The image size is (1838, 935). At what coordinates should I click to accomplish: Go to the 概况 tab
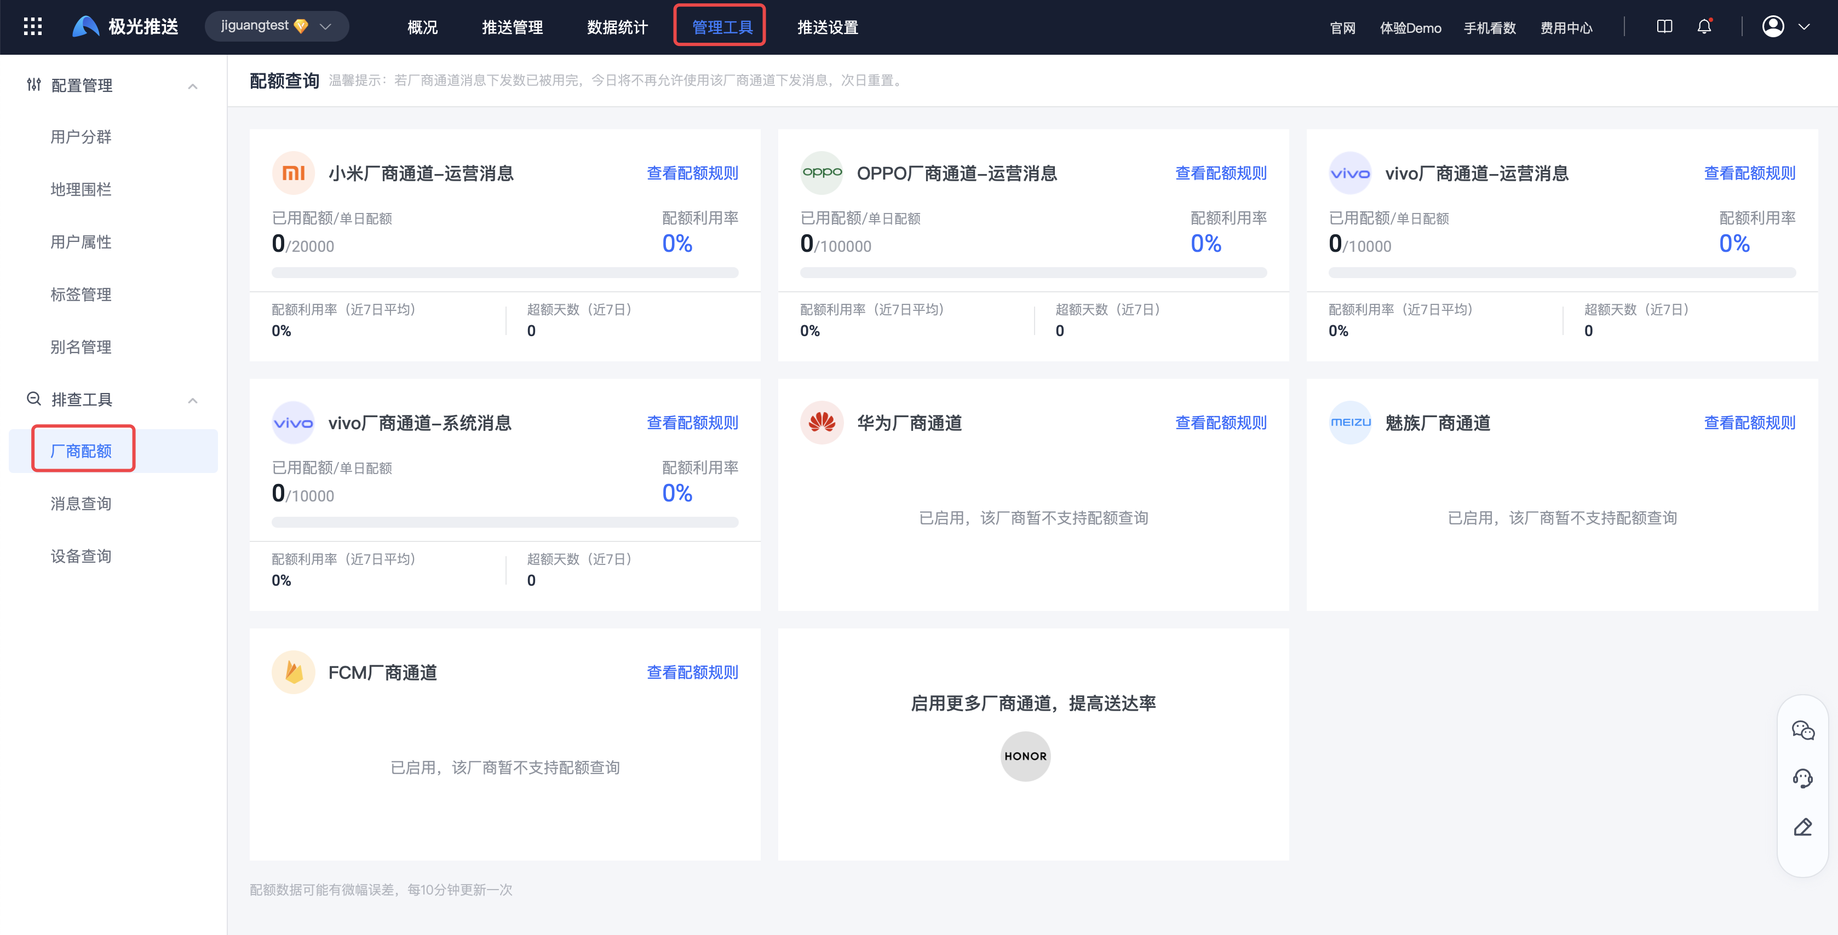[x=422, y=27]
